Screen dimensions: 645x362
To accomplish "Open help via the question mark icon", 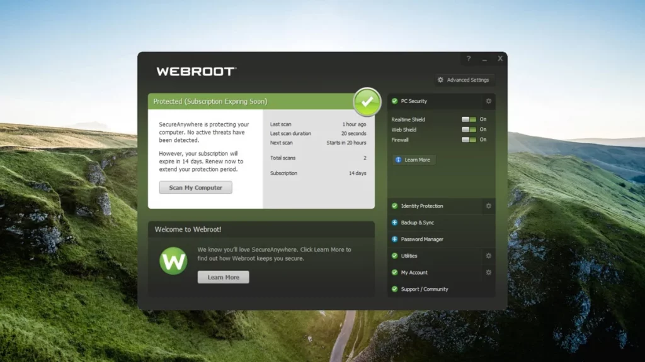I will point(468,59).
